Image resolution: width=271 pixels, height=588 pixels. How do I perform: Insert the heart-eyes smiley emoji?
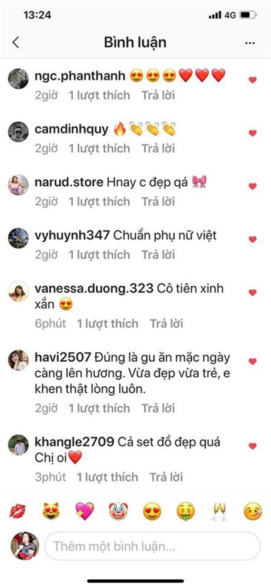click(x=152, y=511)
